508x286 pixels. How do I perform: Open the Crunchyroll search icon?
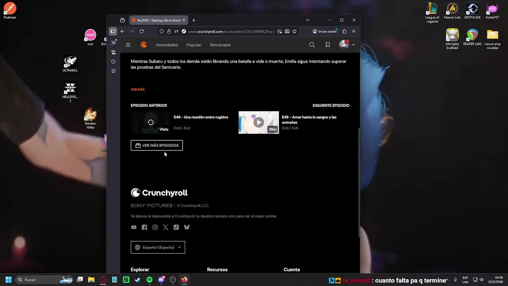[312, 45]
